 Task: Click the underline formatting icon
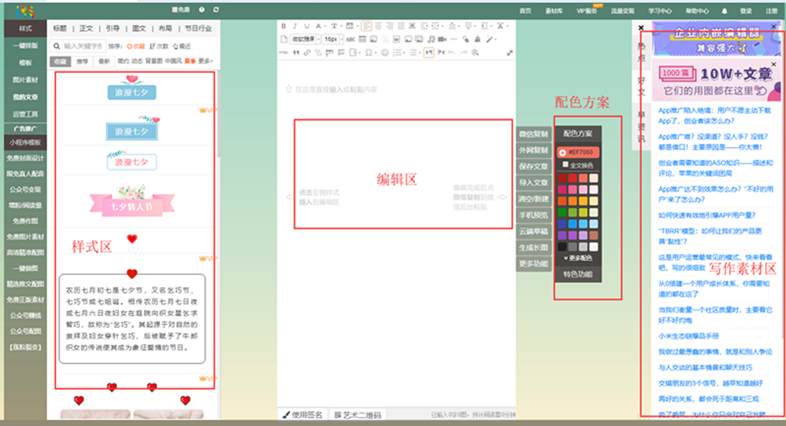point(307,26)
